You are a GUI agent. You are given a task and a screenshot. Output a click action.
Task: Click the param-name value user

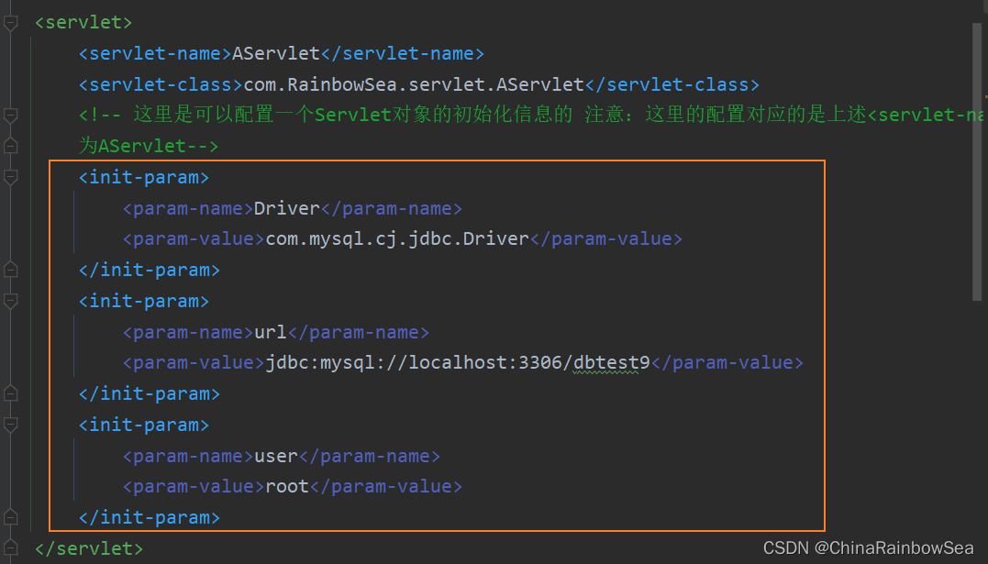click(276, 456)
